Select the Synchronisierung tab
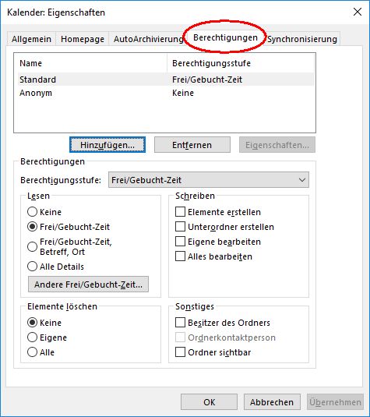This screenshot has height=417, width=370. [302, 39]
